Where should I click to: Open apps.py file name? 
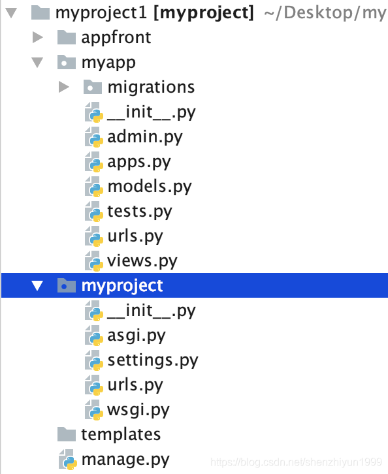click(x=139, y=163)
